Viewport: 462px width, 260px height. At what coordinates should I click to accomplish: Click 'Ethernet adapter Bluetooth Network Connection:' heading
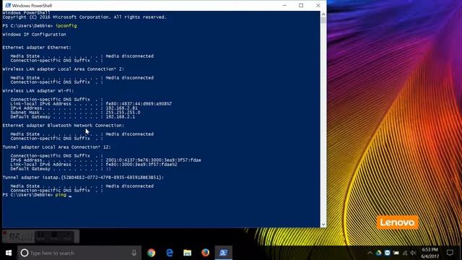tap(64, 125)
